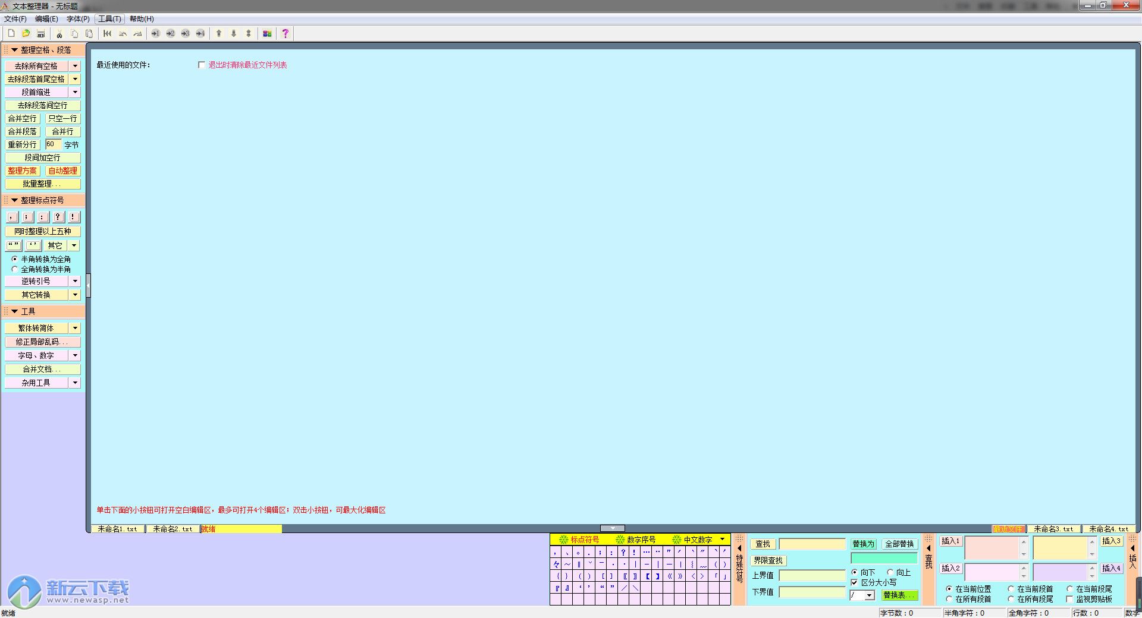Switch to editor area 2 via the arrow-2 icon
The height and width of the screenshot is (618, 1142).
click(x=170, y=33)
